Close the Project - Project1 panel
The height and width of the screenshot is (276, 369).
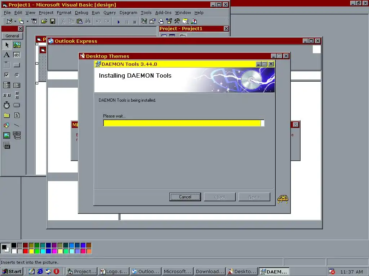pyautogui.click(x=226, y=29)
